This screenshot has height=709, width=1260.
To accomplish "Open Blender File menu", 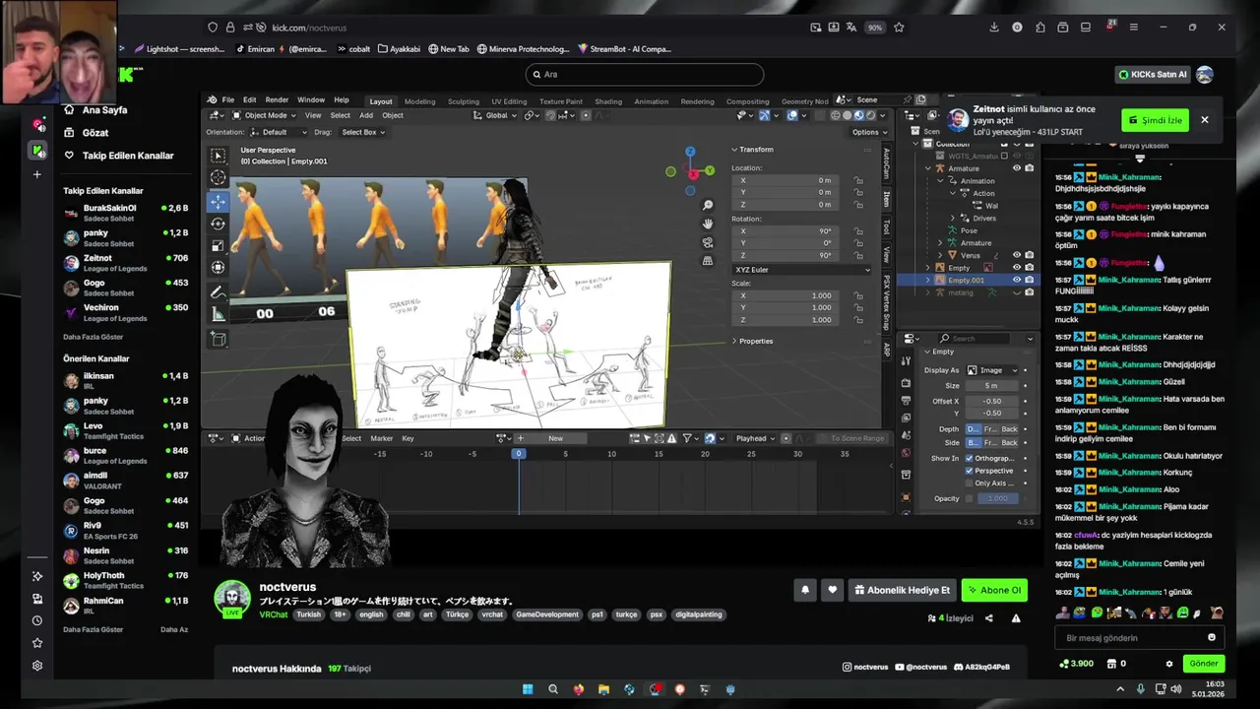I will (227, 100).
